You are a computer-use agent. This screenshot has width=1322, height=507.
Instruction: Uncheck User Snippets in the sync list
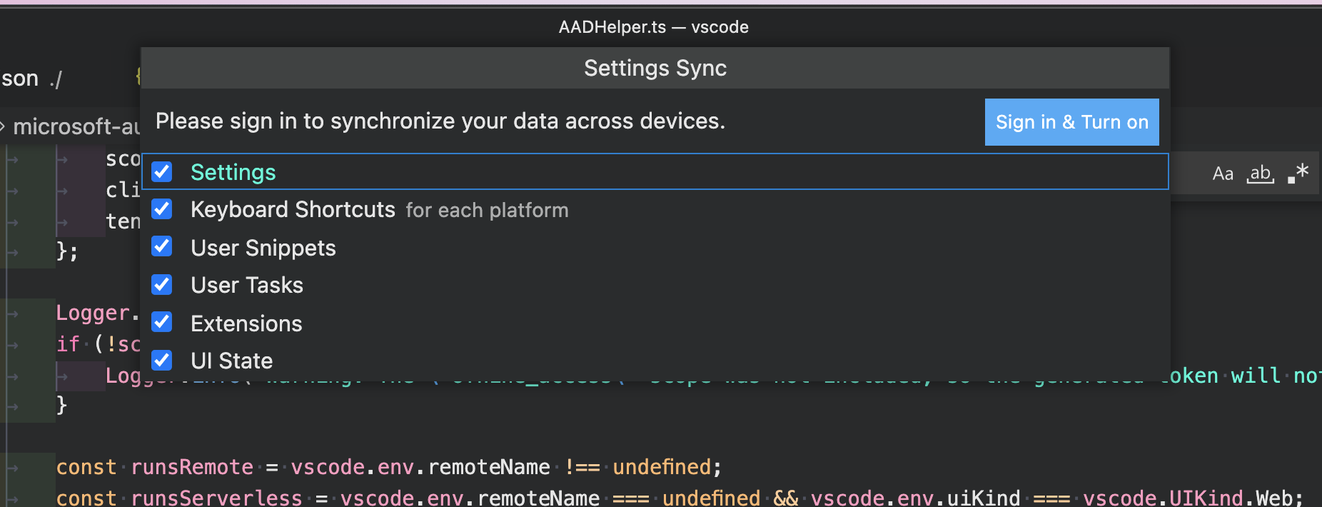pos(162,246)
